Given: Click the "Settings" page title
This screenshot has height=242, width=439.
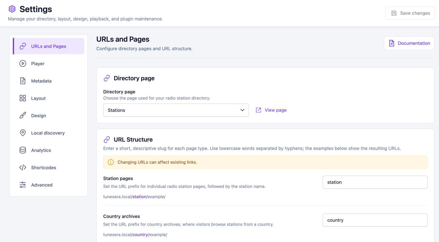Looking at the screenshot, I should point(36,9).
